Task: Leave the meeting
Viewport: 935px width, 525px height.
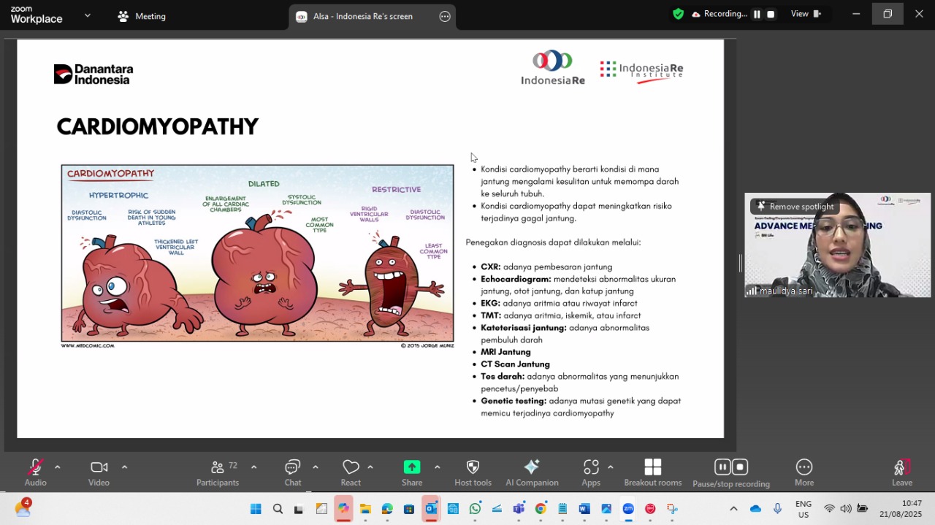Action: click(901, 472)
